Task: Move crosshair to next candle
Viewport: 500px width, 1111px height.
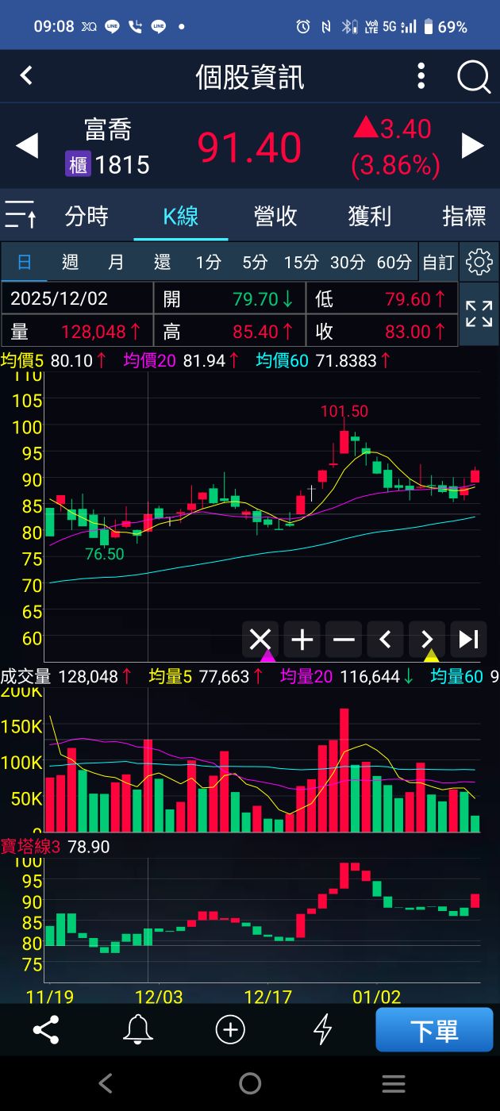Action: click(x=427, y=639)
